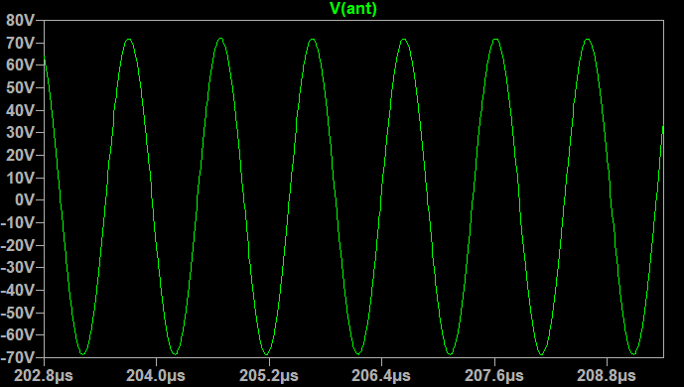Click the 10V vertical axis label
This screenshot has height=387, width=684.
click(x=20, y=178)
